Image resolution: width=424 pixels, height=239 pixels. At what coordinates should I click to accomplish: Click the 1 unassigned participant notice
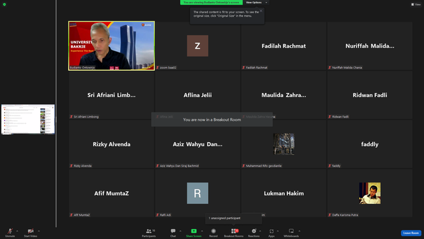point(233,218)
